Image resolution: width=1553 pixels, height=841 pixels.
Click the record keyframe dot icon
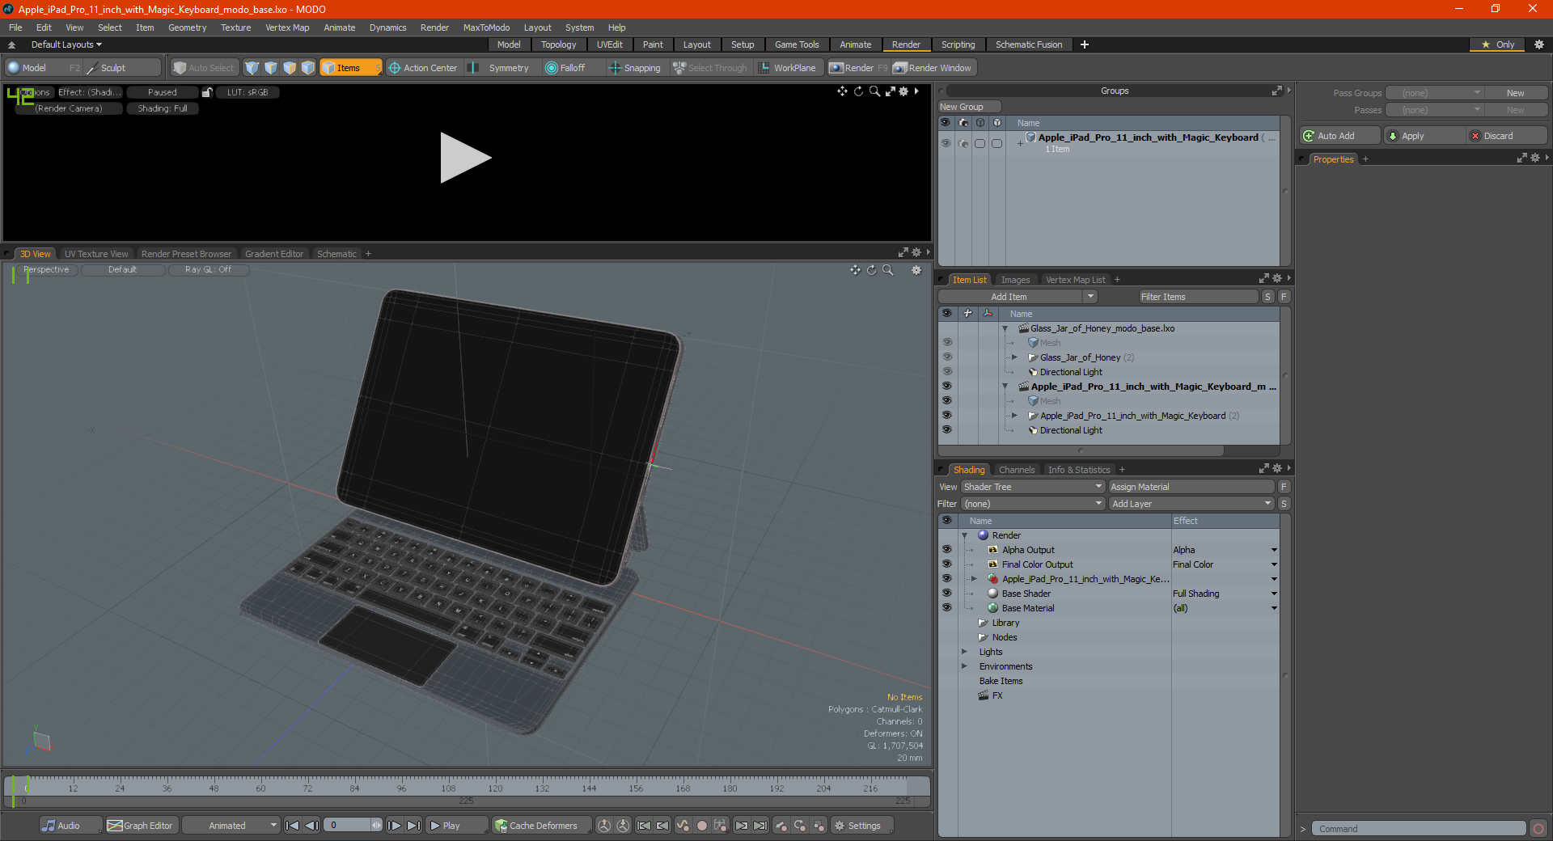coord(702,826)
